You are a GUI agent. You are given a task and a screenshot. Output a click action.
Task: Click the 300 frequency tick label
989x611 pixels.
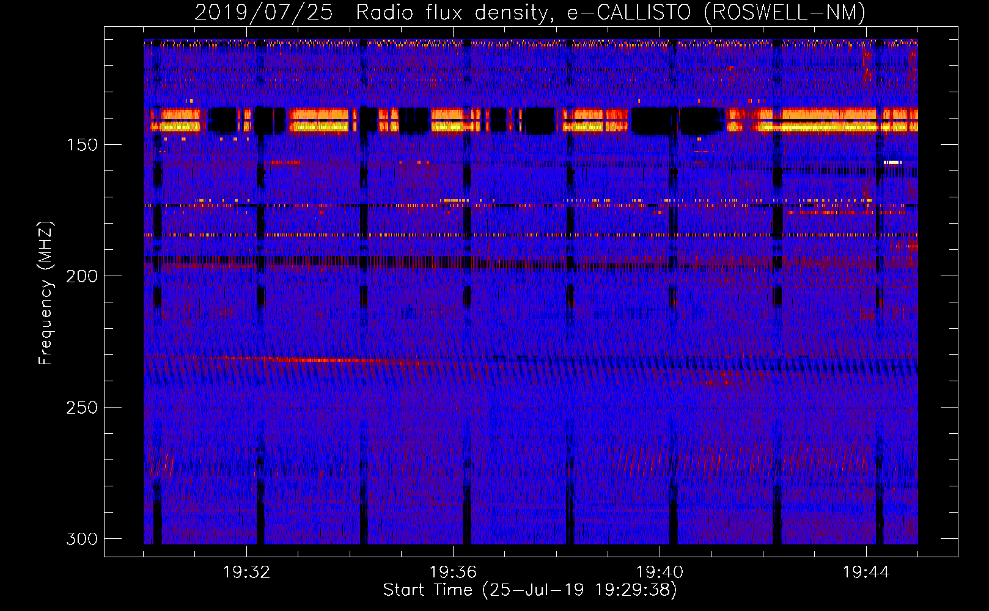click(82, 539)
